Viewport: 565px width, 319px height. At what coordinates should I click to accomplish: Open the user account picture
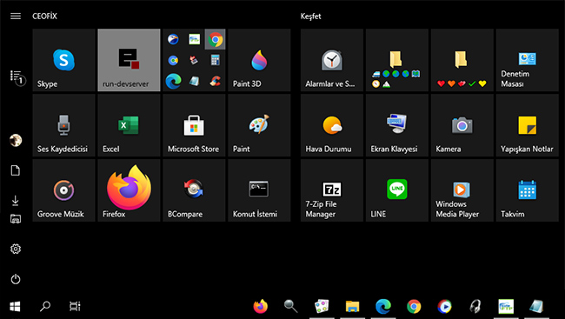[16, 140]
